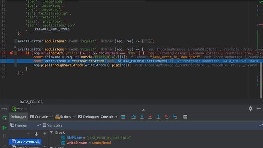Viewport: 263px width, 148px height.
Task: Click the Pause program icon
Action: (x=5, y=136)
